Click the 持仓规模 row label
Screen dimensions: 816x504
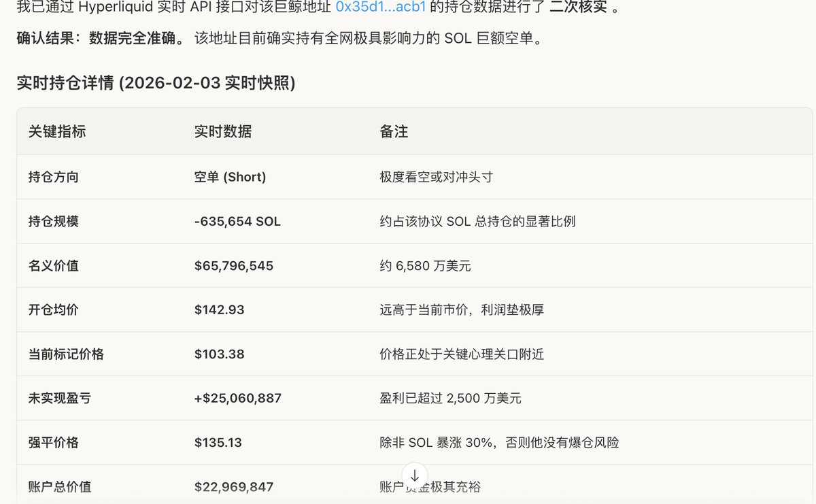click(x=54, y=221)
